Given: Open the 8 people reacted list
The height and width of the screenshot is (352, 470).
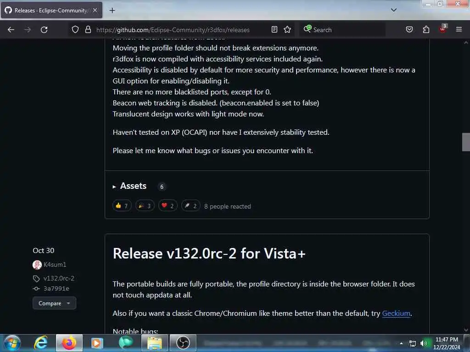Looking at the screenshot, I should (x=228, y=206).
